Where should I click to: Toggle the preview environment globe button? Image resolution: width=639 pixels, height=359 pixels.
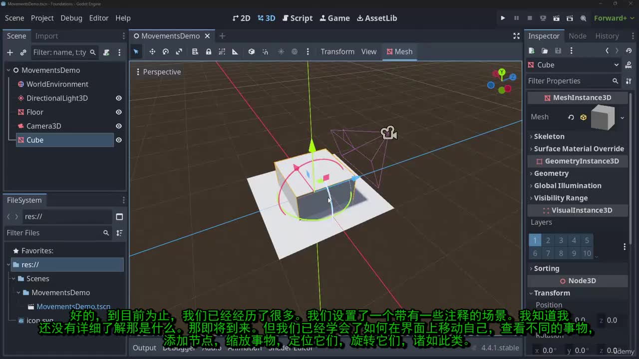(x=295, y=52)
